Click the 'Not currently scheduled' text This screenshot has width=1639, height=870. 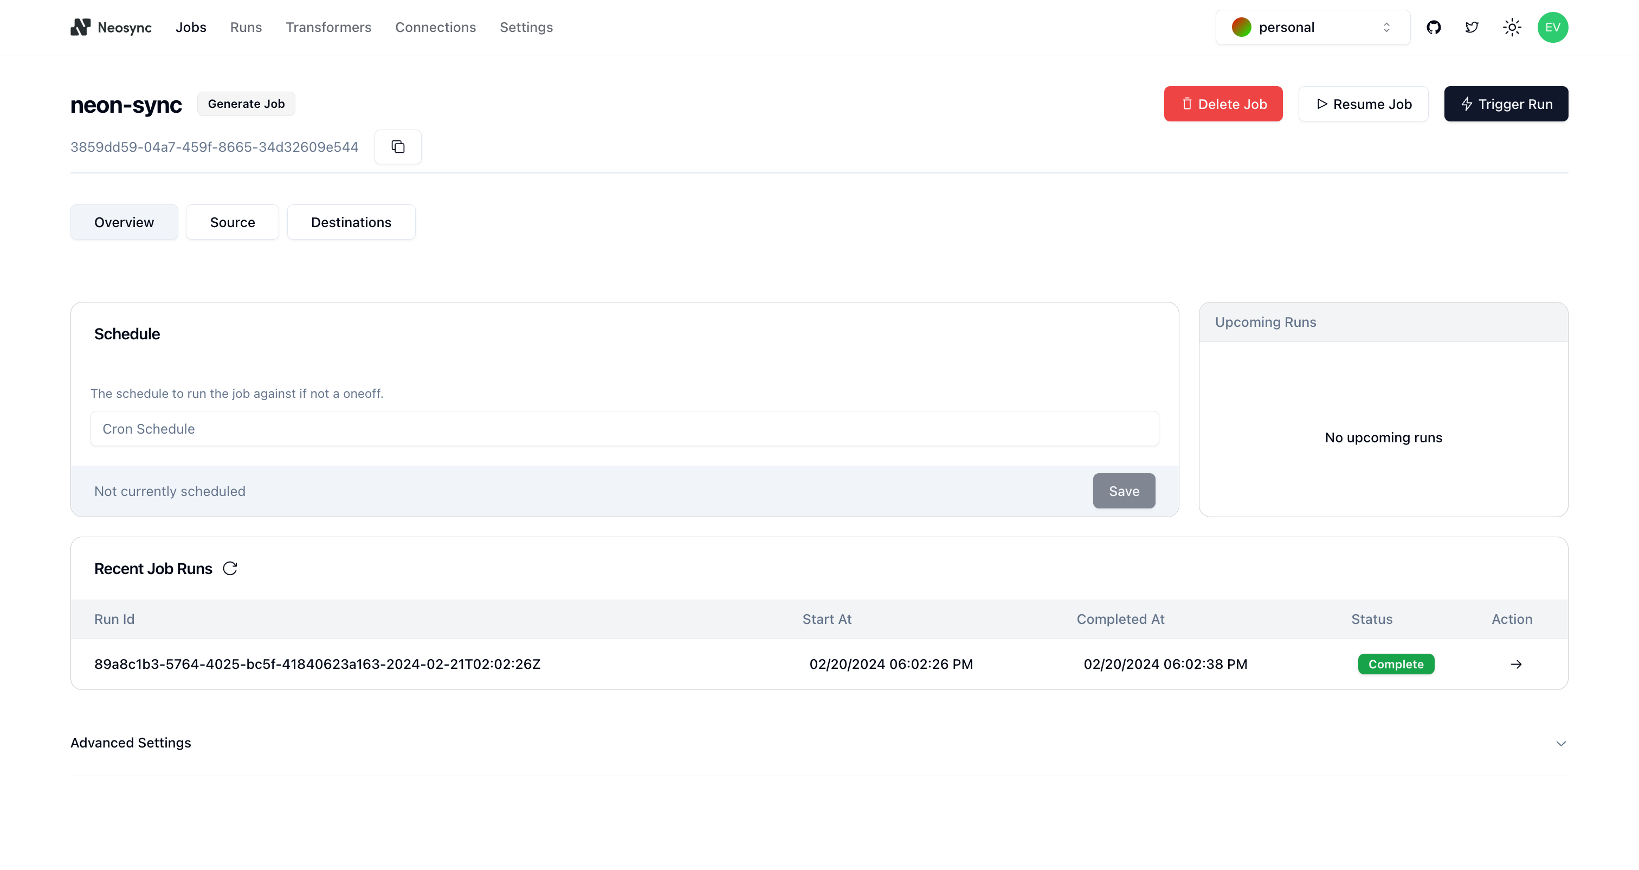click(x=170, y=491)
